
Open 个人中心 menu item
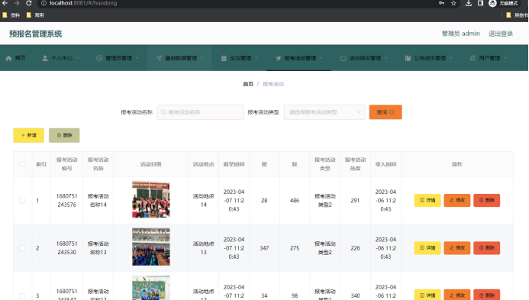[x=61, y=58]
